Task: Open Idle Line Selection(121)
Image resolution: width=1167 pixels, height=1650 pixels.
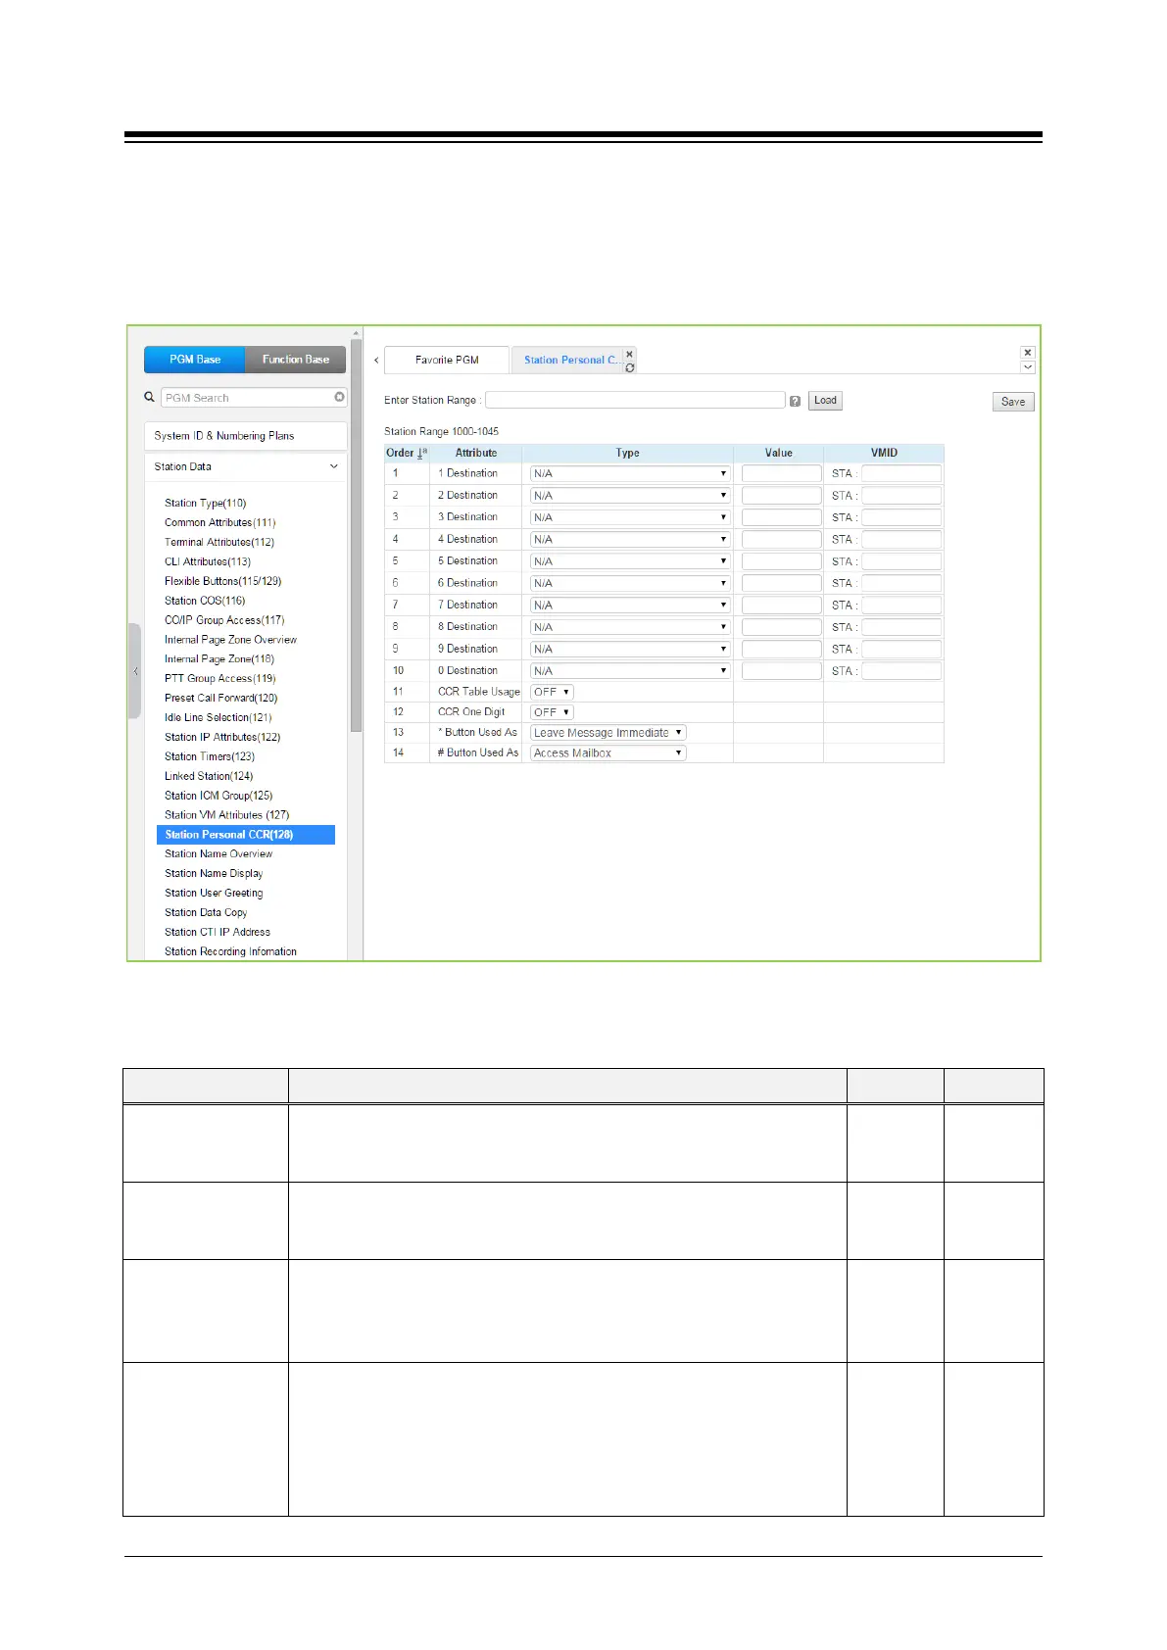Action: tap(218, 717)
